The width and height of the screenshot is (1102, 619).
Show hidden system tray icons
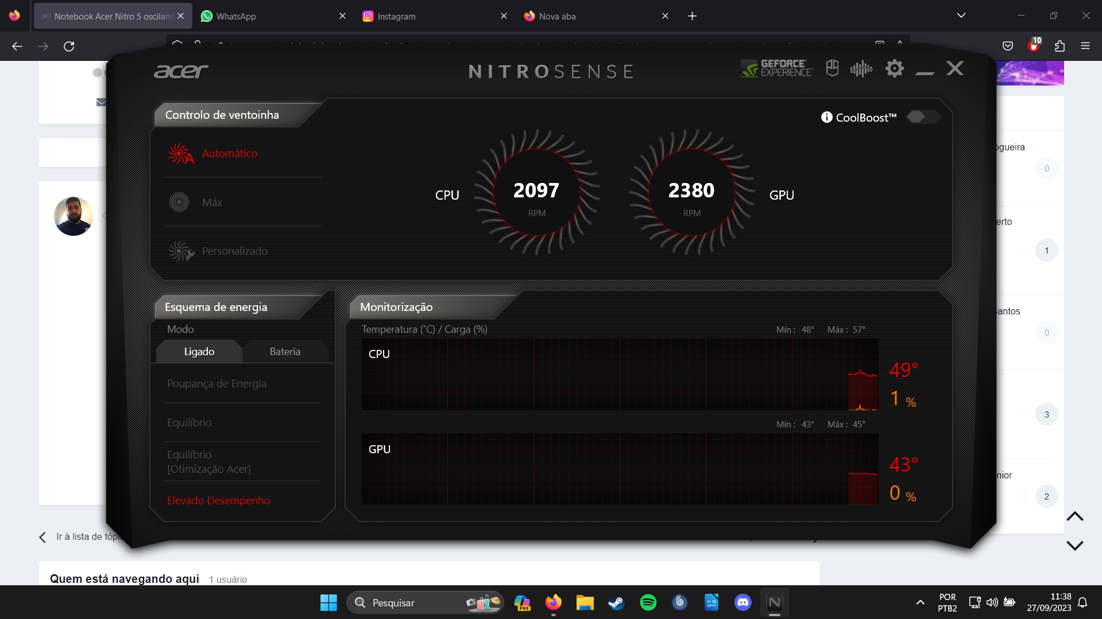coord(920,602)
